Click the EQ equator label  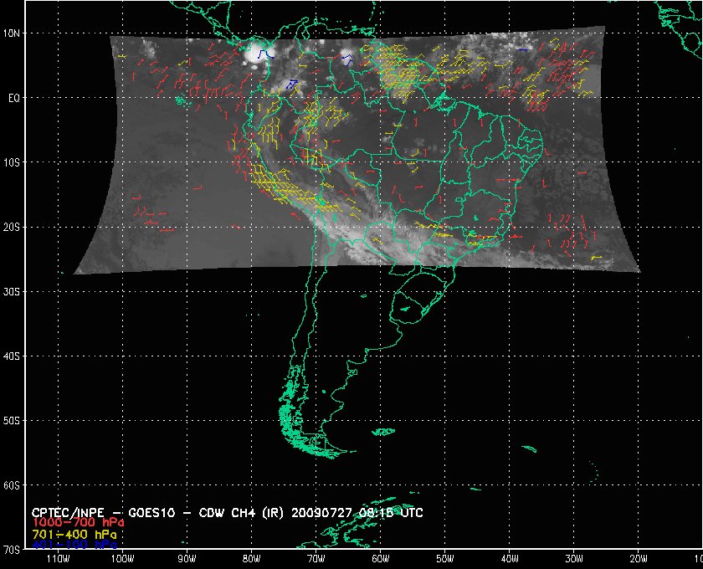click(14, 98)
